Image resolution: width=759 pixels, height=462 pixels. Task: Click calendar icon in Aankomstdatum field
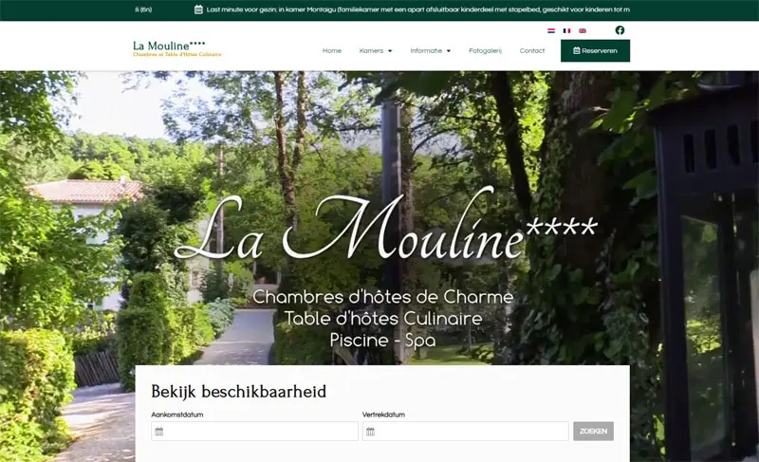tap(159, 432)
